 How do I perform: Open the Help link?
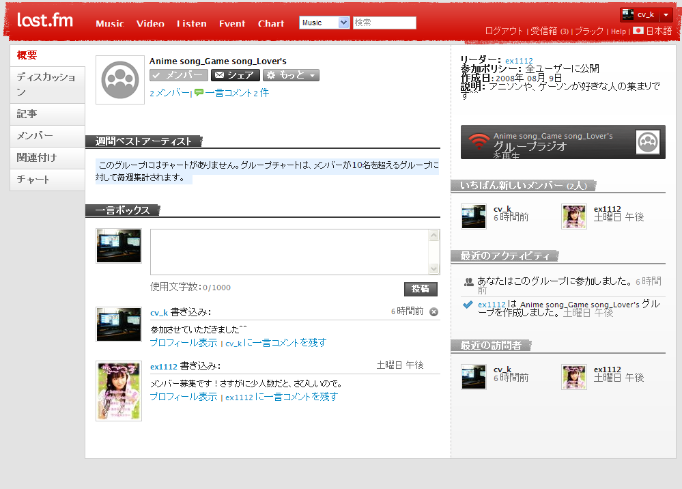[618, 31]
